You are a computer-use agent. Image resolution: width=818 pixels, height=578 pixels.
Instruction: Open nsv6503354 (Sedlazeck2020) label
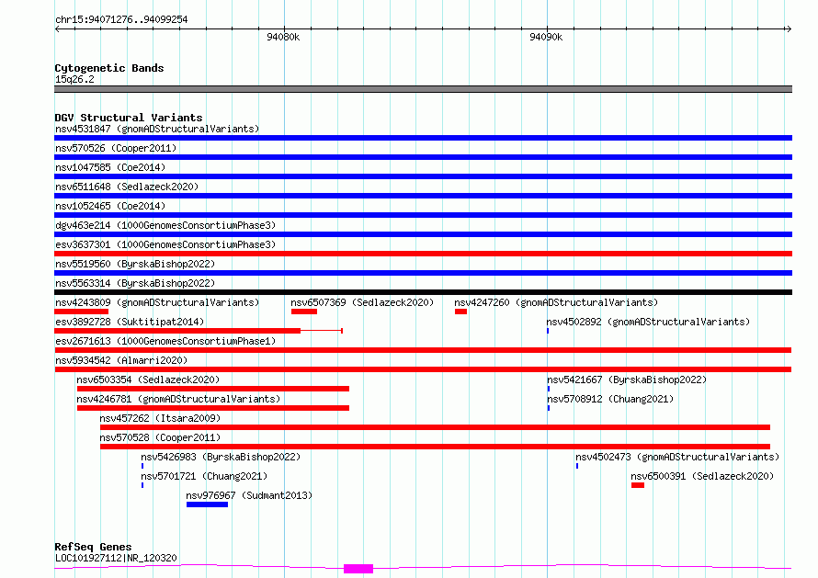pos(148,380)
